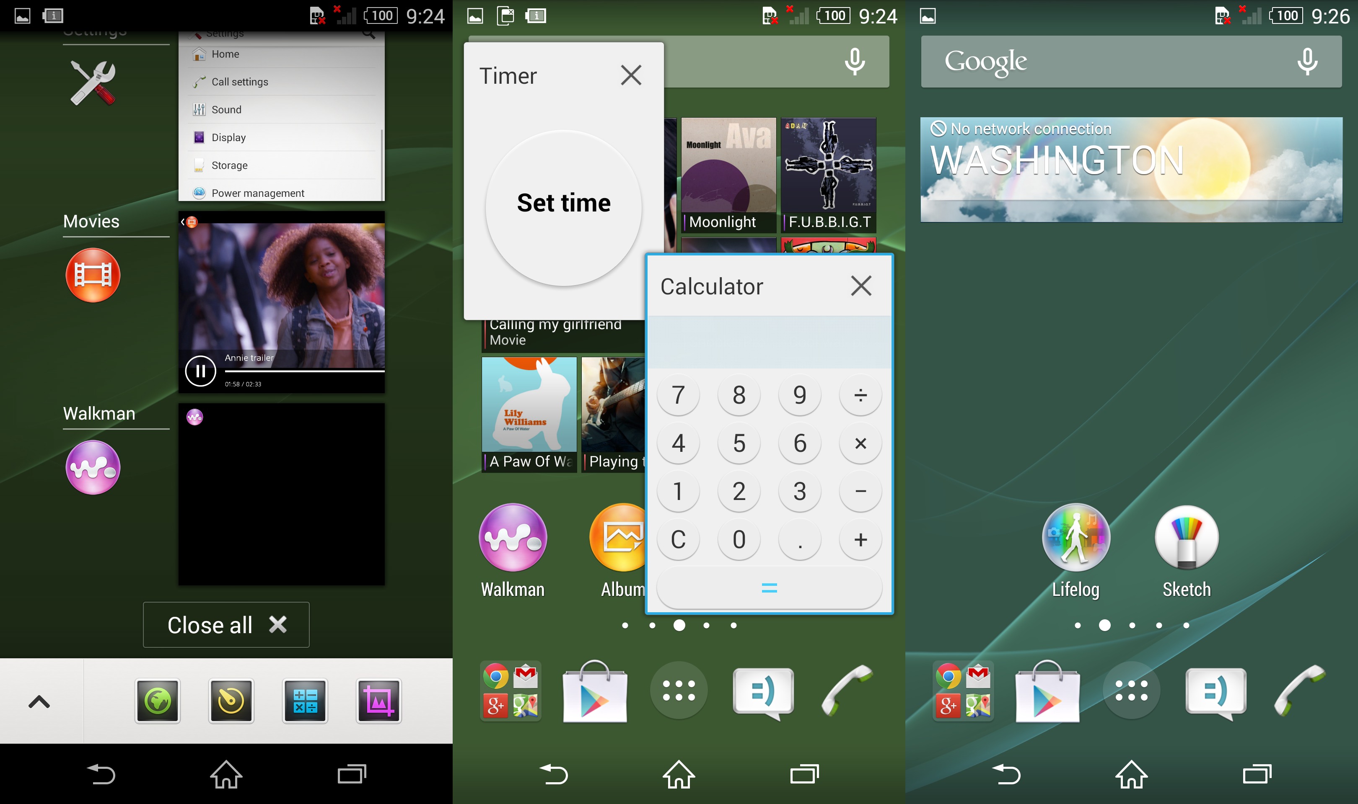
Task: Launch the screen capture small app icon
Action: 378,701
